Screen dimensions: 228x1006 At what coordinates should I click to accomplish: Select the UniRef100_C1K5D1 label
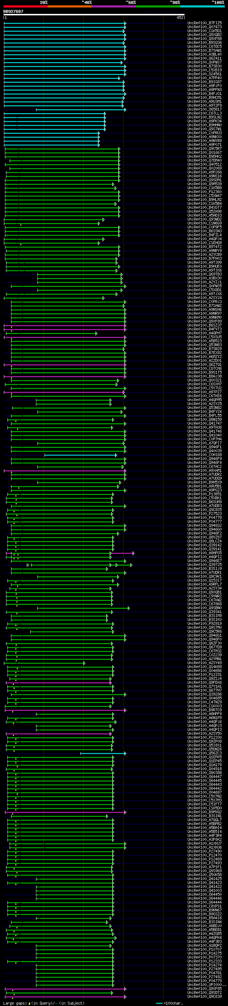[204, 31]
